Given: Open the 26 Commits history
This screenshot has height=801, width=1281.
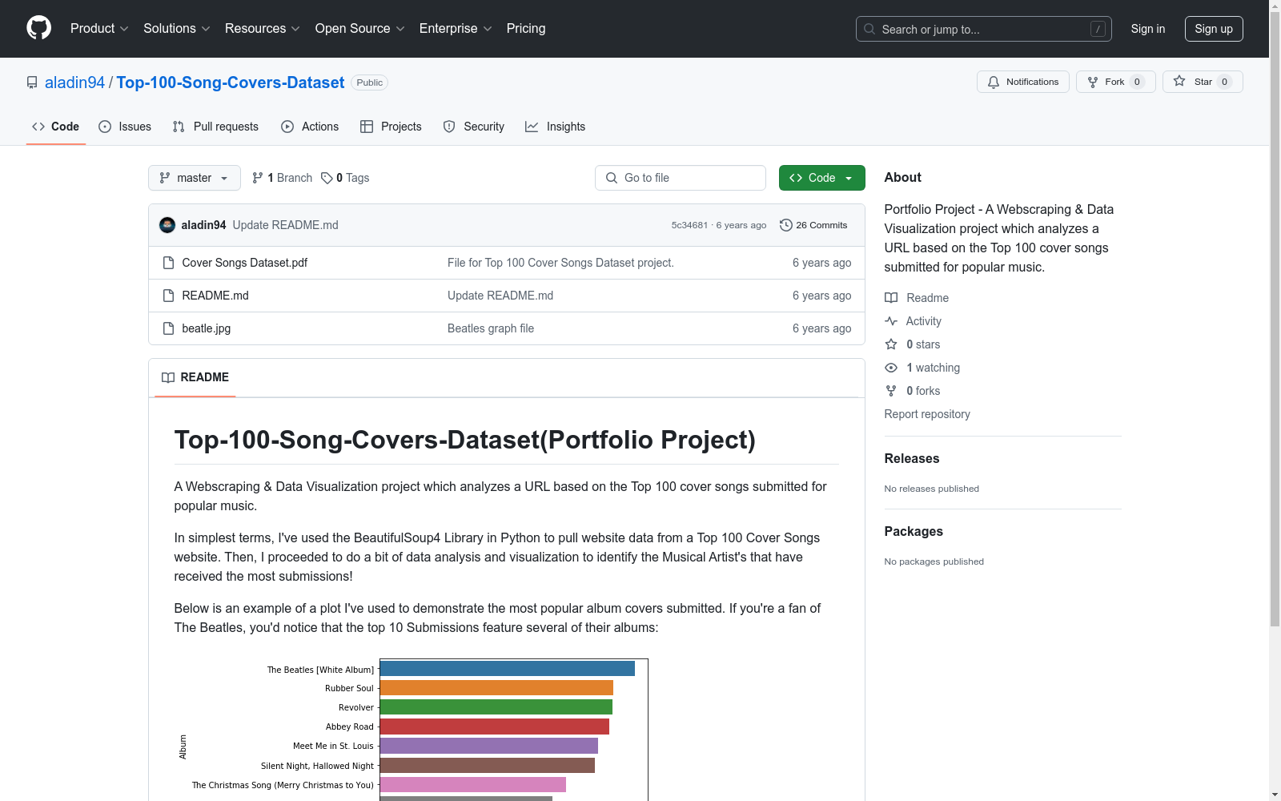Looking at the screenshot, I should coord(813,225).
